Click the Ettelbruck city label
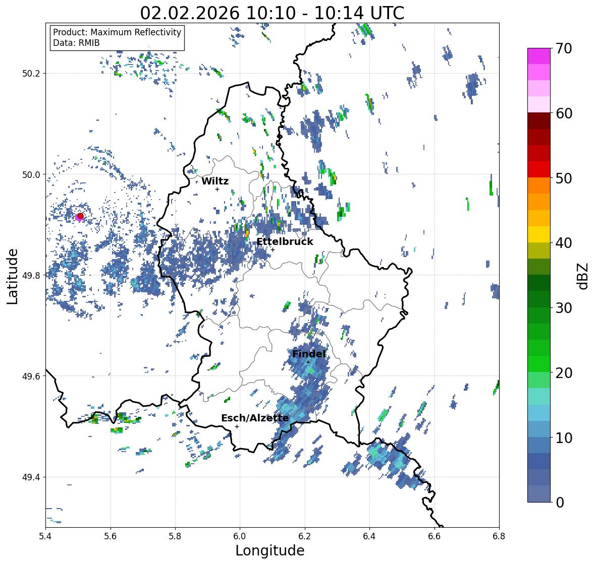Viewport: 595px width, 563px height. tap(285, 242)
